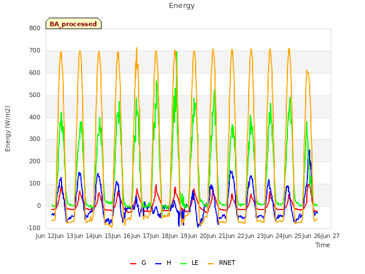The image size is (365, 274).
Task: Click the Jun 13 x-axis tick label
Action: coord(65,236)
